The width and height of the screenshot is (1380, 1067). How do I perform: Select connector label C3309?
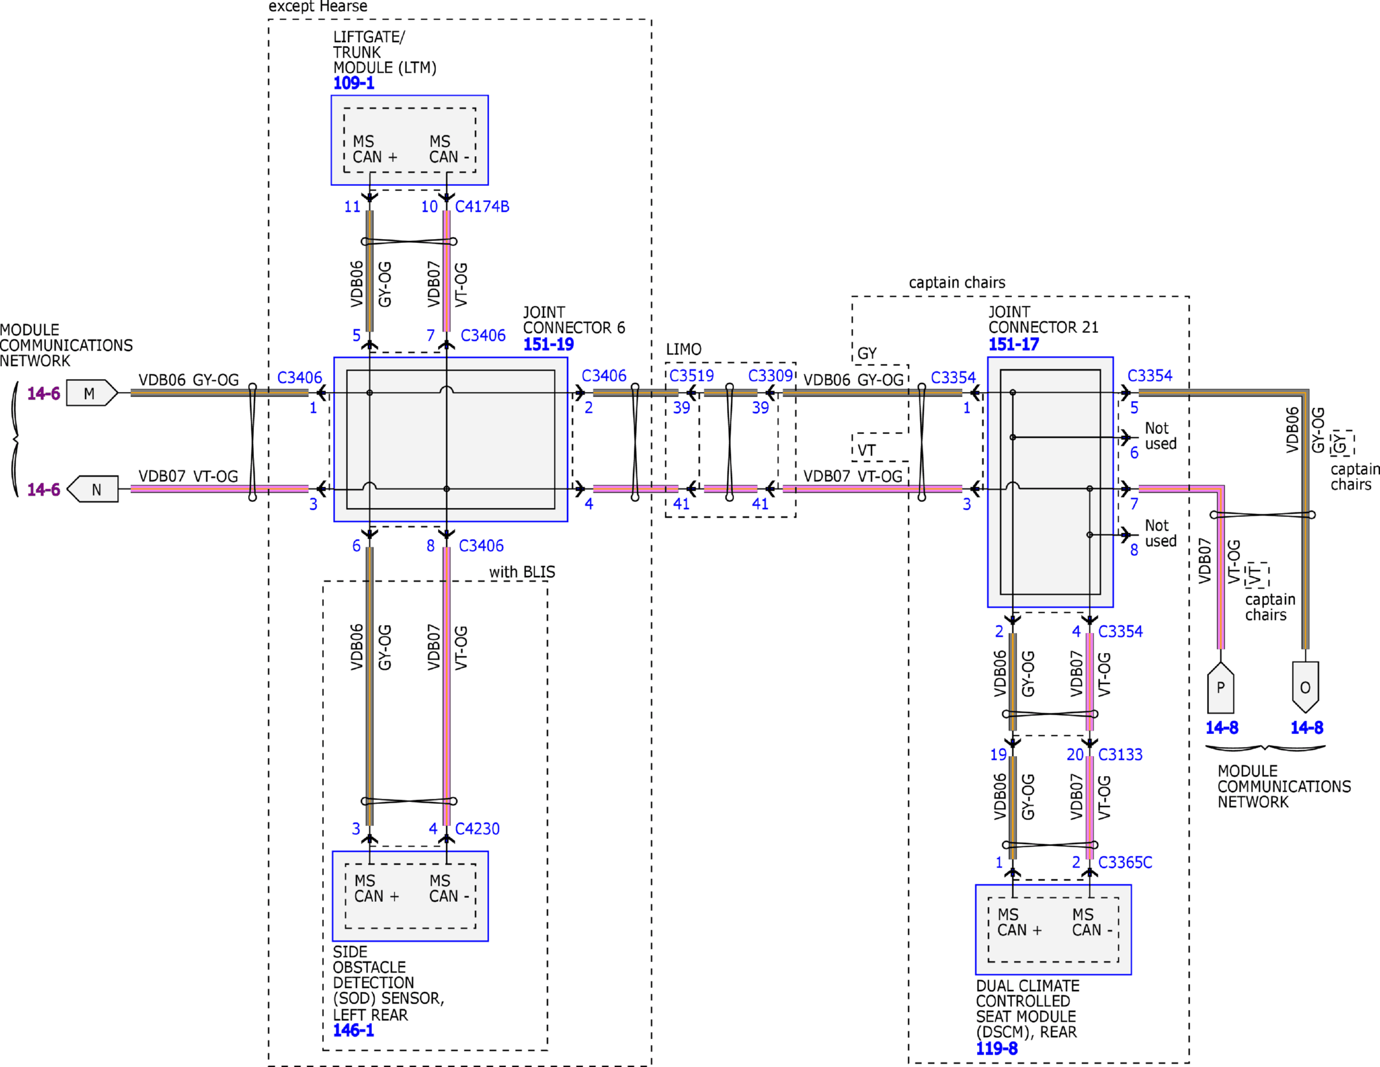(x=770, y=376)
